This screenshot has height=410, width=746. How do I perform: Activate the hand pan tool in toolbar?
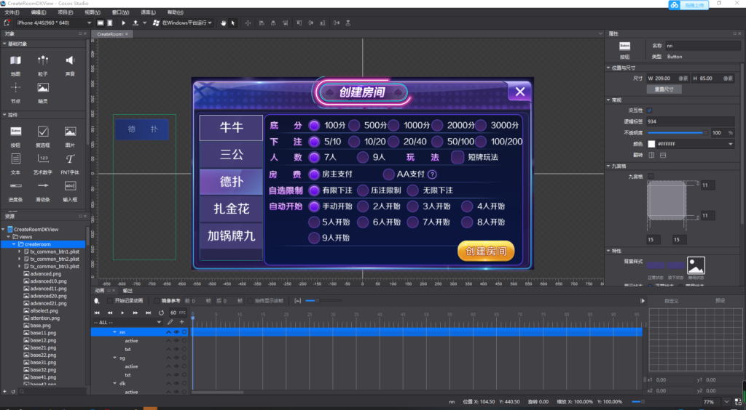coord(224,23)
